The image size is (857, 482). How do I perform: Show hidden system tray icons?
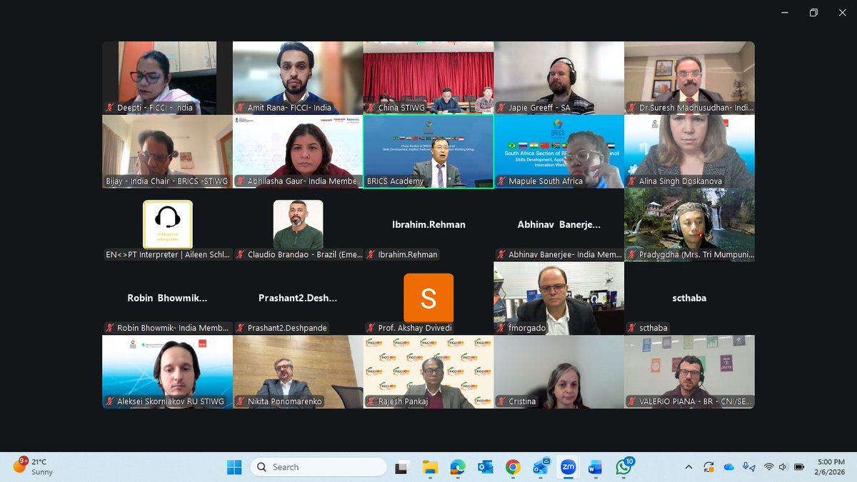pyautogui.click(x=688, y=467)
